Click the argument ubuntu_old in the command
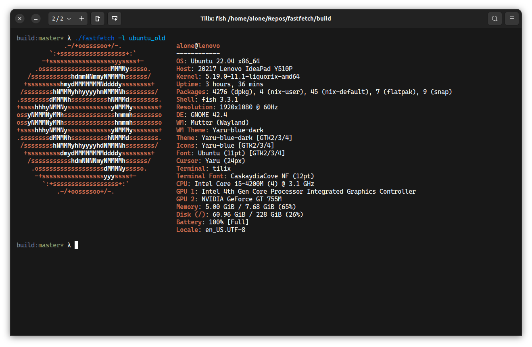This screenshot has height=347, width=532. click(147, 38)
